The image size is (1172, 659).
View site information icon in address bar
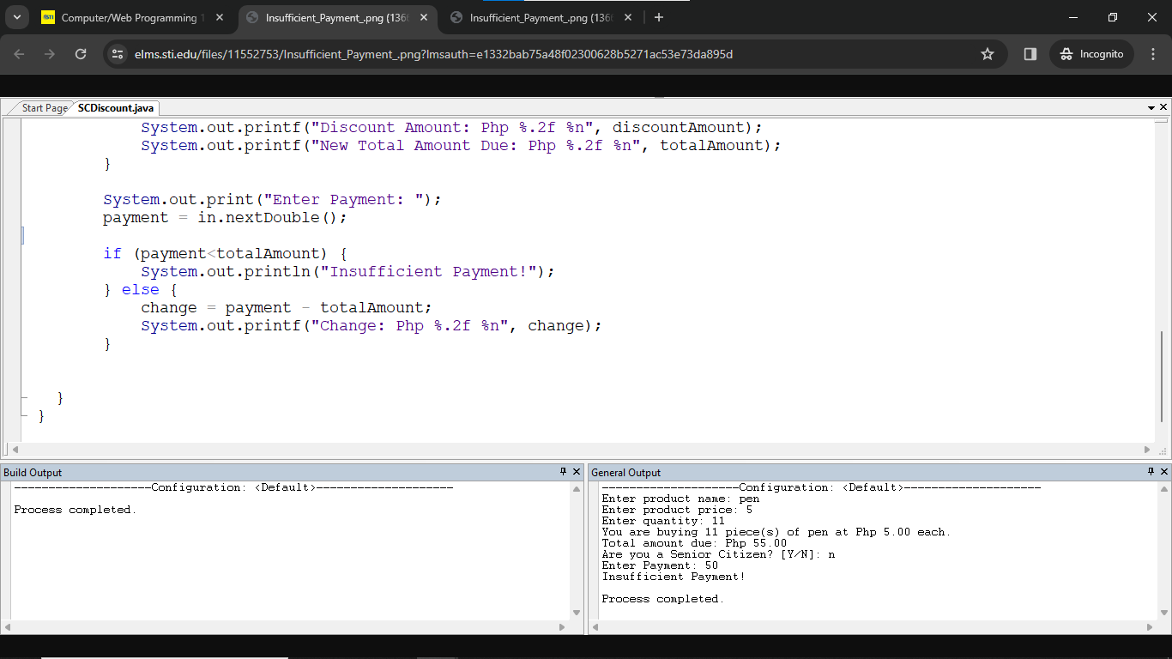point(118,54)
